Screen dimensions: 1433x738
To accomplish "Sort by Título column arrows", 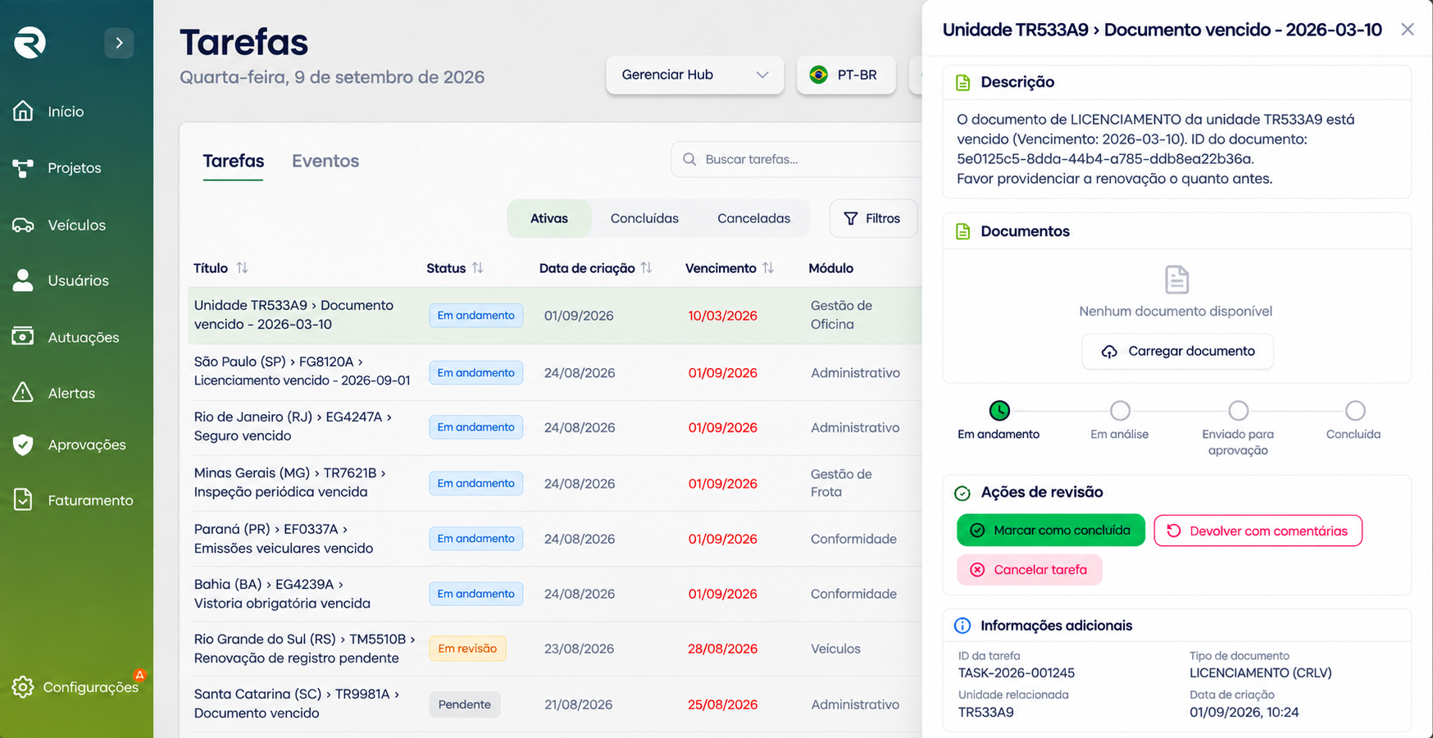I will (242, 268).
